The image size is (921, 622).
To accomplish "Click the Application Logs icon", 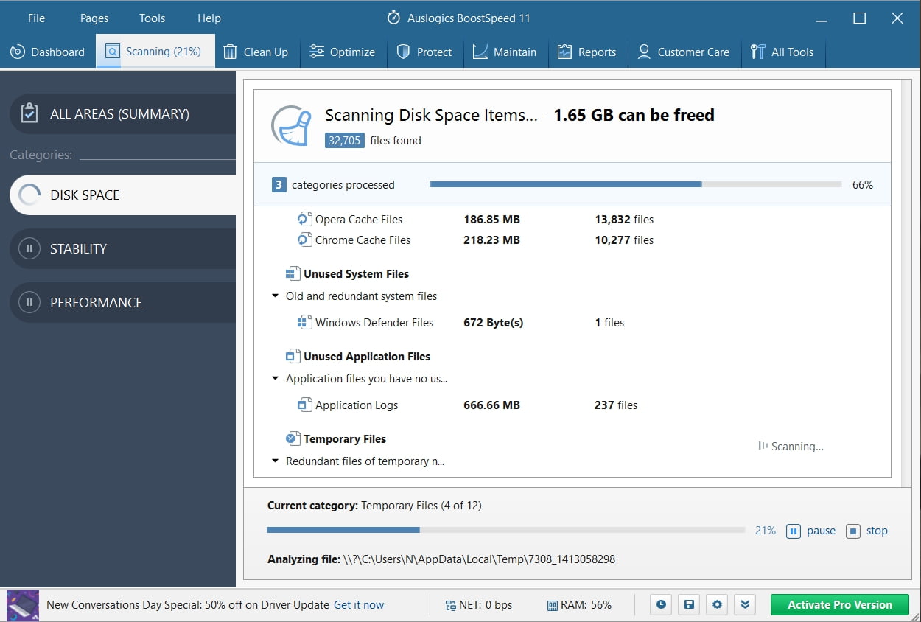I will tap(304, 405).
